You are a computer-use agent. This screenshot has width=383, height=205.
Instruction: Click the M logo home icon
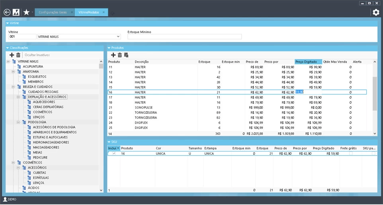coord(16,12)
